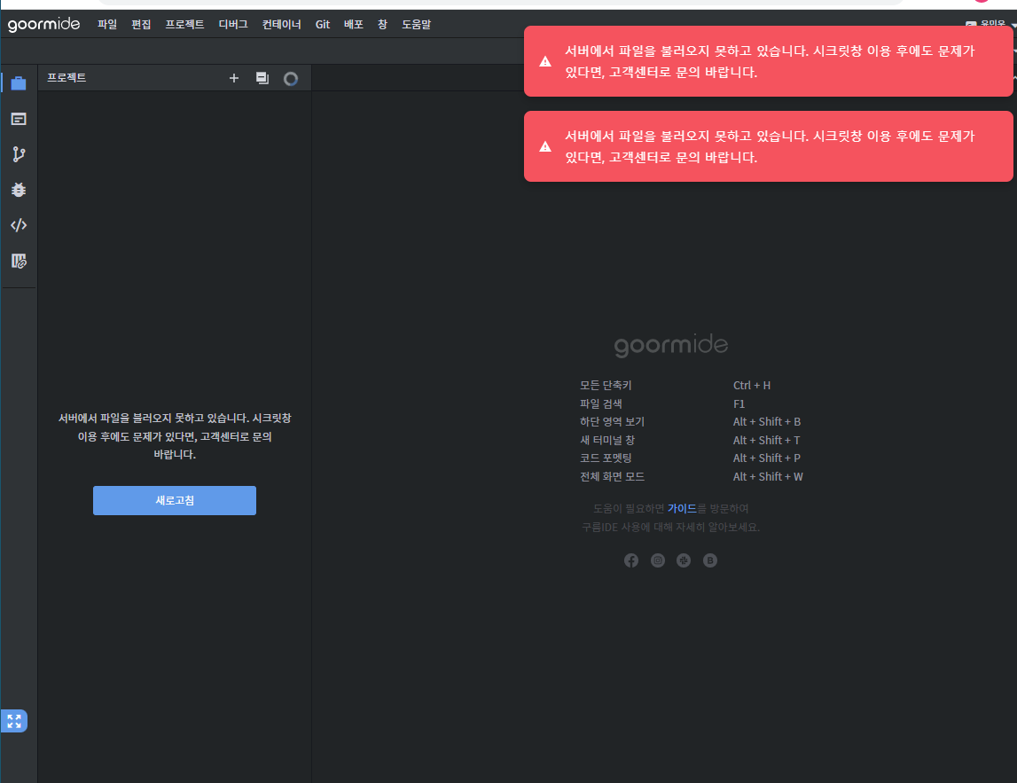Click the loading refresh circle in project panel
The image size is (1017, 783).
pyautogui.click(x=291, y=79)
